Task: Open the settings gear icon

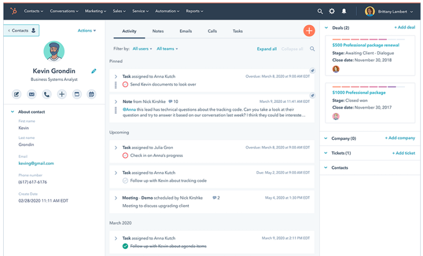Action: 332,11
